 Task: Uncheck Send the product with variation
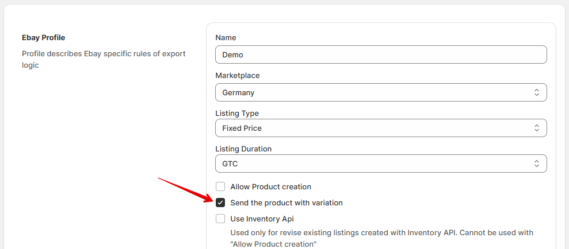click(x=220, y=203)
